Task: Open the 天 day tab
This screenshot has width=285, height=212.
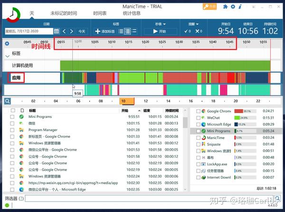Action: pyautogui.click(x=32, y=13)
